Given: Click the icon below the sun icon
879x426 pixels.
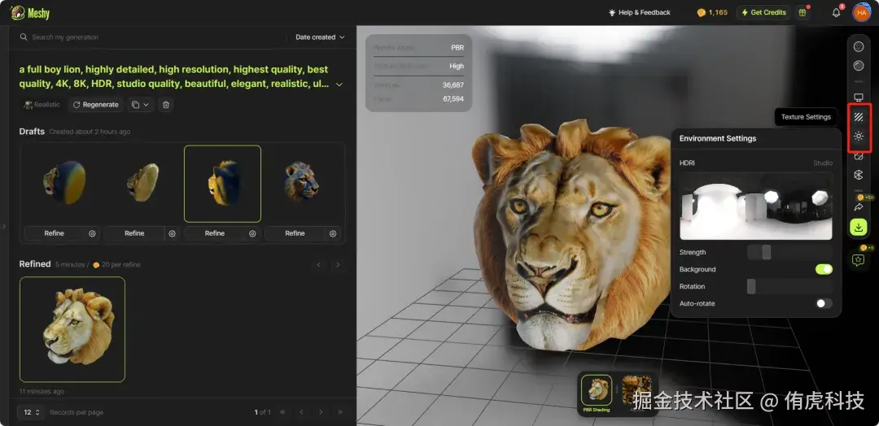Looking at the screenshot, I should [859, 157].
